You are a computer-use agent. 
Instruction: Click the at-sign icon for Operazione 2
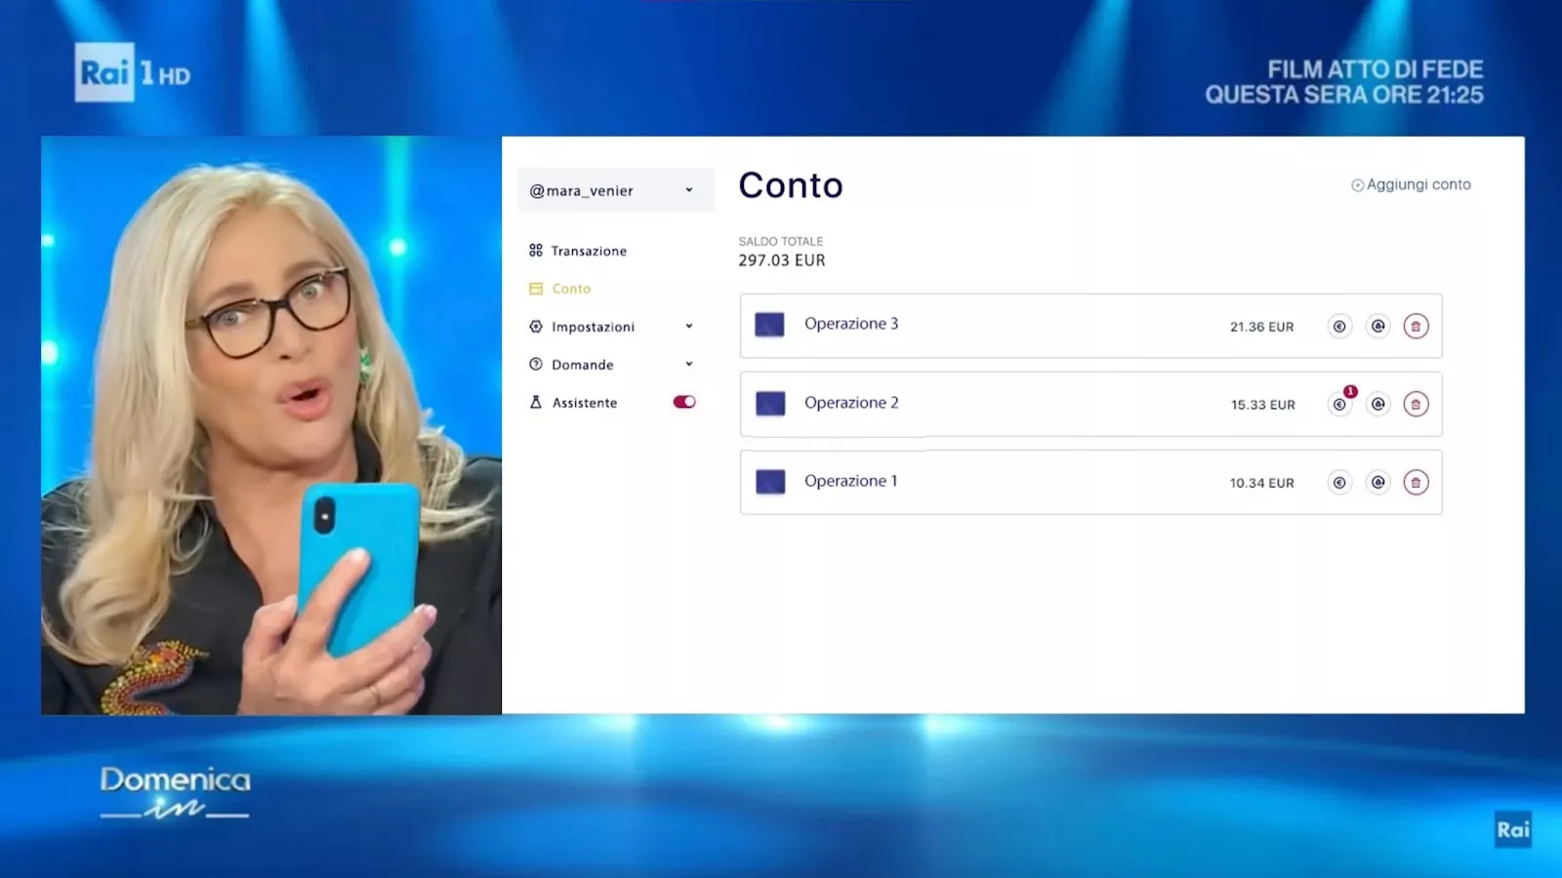click(1377, 404)
